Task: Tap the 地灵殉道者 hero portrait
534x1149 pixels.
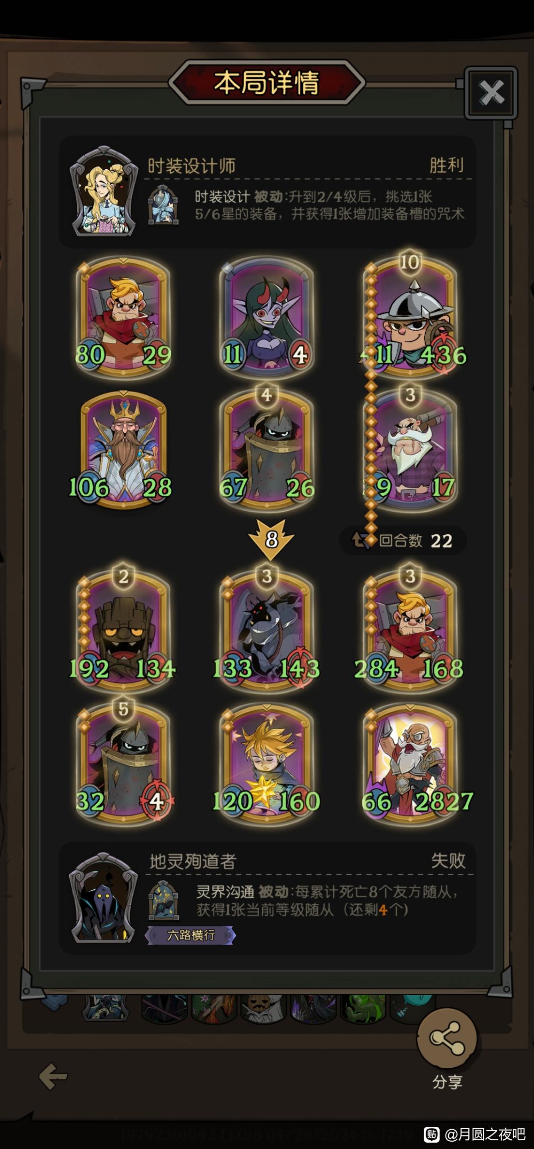Action: (x=103, y=899)
